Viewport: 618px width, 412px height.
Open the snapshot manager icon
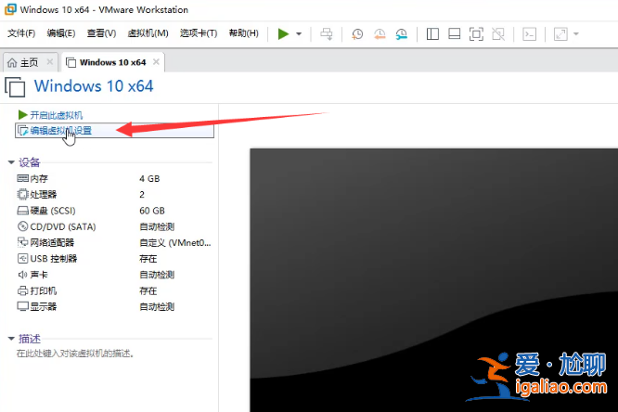tap(402, 34)
